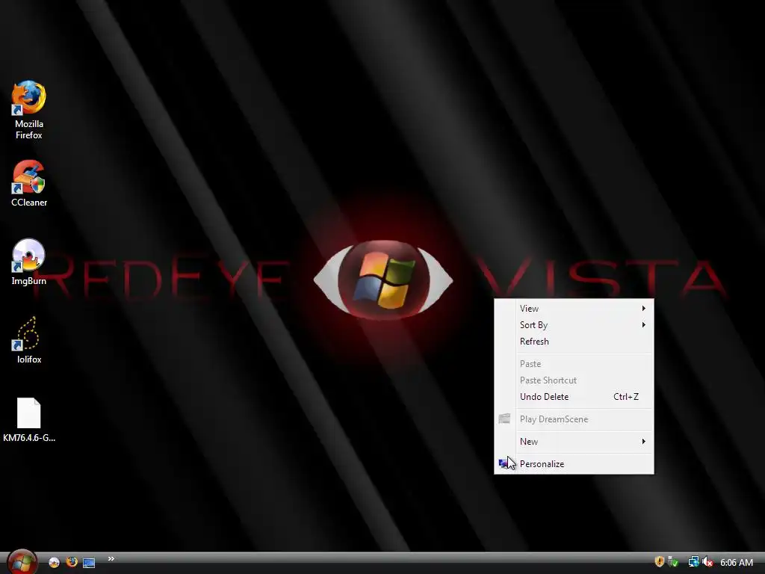Click the Play DreamScene menu entry
Screen dimensions: 765x574
click(x=574, y=419)
